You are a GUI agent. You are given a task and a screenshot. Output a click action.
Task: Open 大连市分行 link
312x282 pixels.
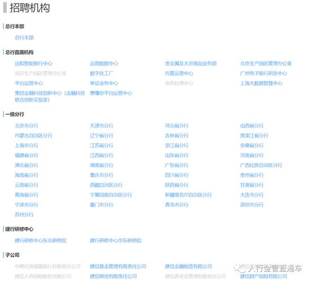pyautogui.click(x=252, y=195)
